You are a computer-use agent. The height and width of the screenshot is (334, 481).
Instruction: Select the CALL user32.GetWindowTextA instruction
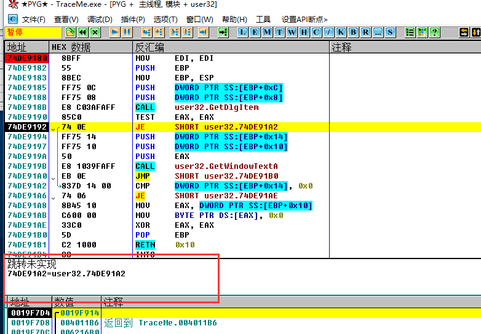click(x=207, y=166)
